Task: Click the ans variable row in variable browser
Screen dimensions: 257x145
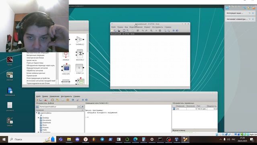Action: tap(194, 109)
